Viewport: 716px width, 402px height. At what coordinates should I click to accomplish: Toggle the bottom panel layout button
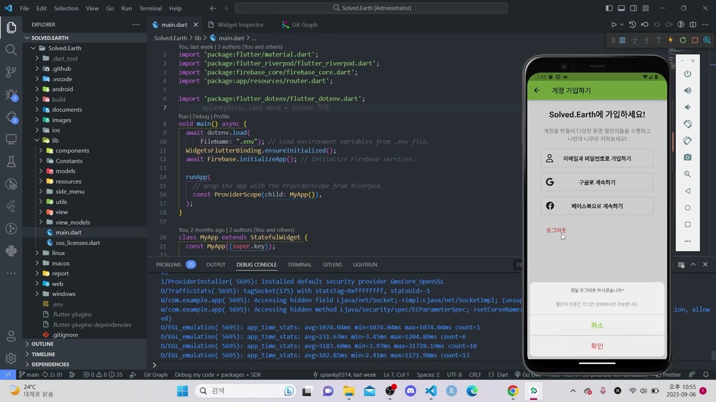[621, 8]
